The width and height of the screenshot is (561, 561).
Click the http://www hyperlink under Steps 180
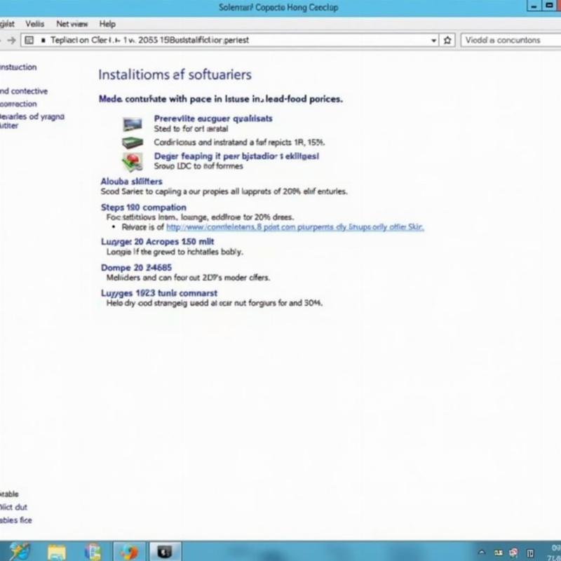coord(295,227)
